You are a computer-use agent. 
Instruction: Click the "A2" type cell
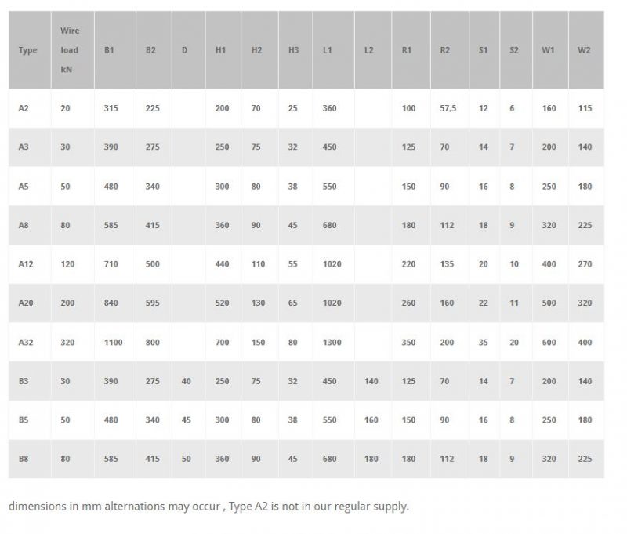[x=24, y=108]
